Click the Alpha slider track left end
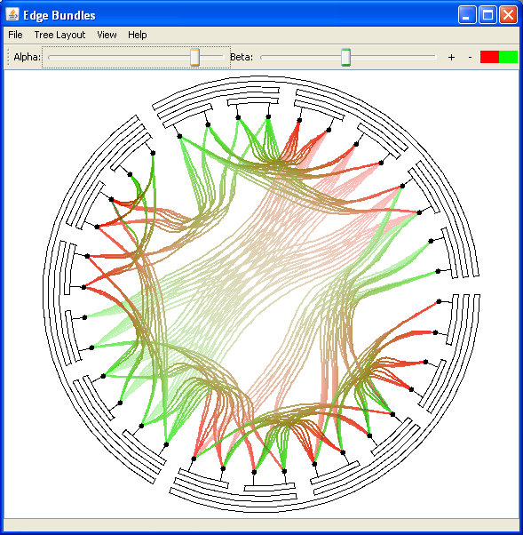This screenshot has width=523, height=535. 50,57
